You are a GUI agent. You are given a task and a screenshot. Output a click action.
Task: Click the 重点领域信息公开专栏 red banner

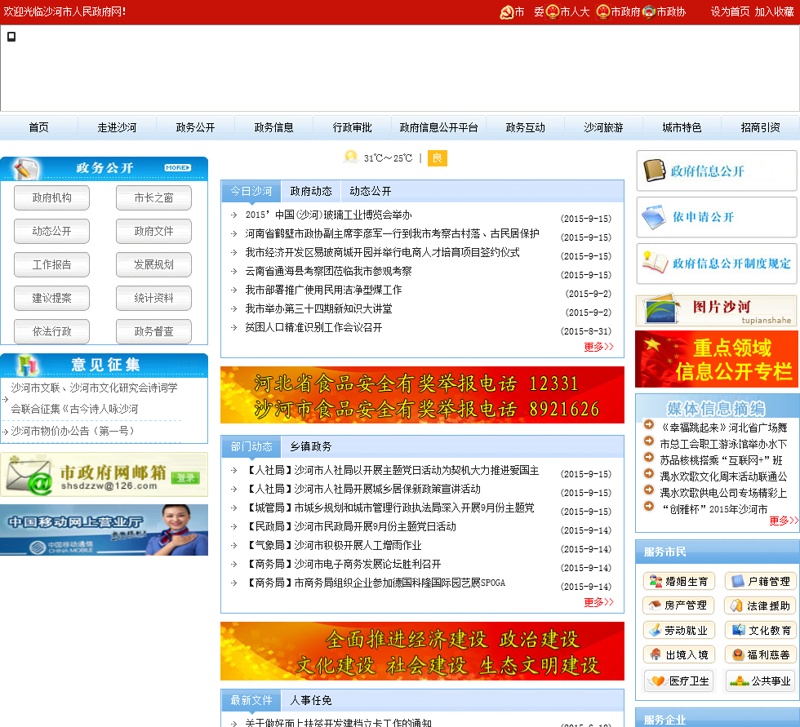click(717, 359)
